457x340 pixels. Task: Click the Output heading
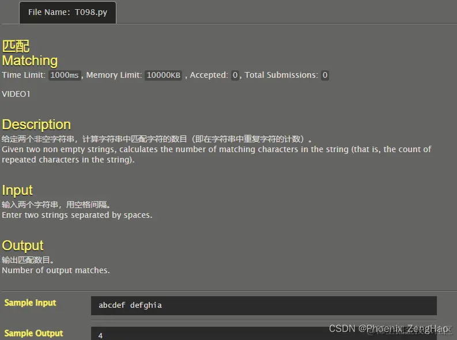(x=22, y=245)
